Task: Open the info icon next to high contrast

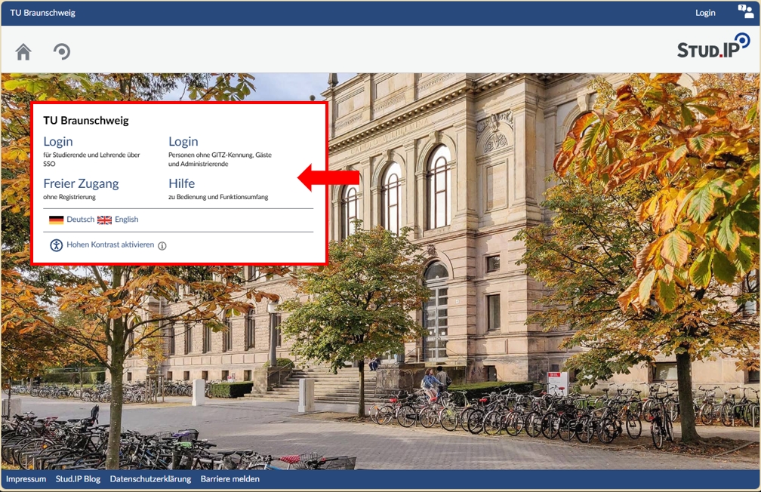Action: 162,245
